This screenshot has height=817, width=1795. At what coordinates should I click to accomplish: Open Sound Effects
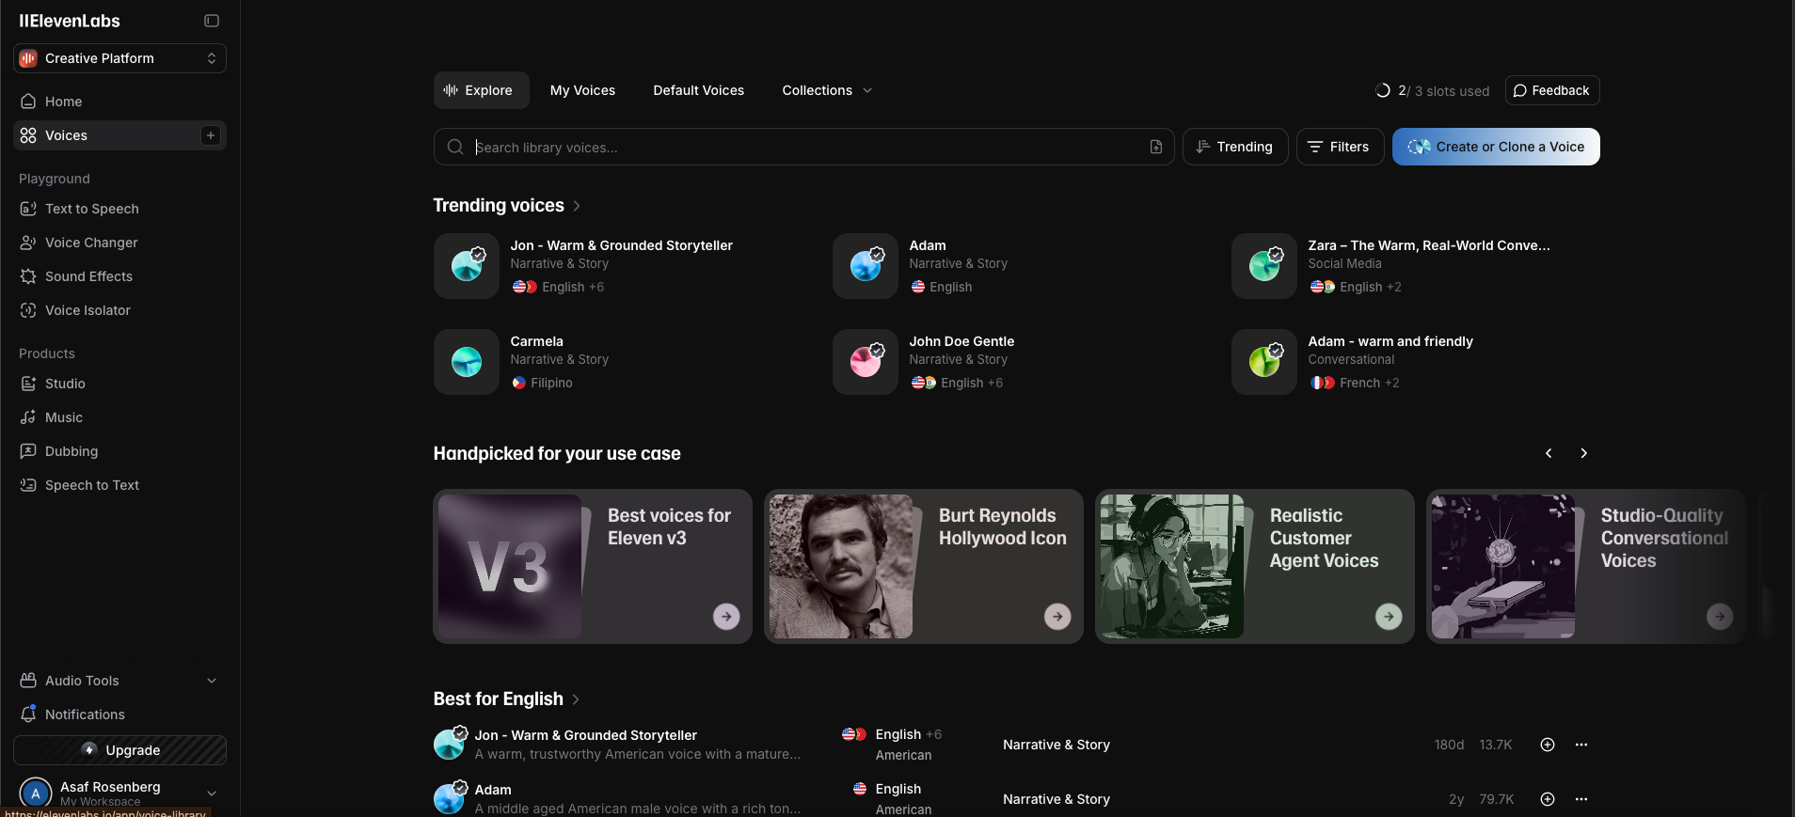[x=119, y=276]
